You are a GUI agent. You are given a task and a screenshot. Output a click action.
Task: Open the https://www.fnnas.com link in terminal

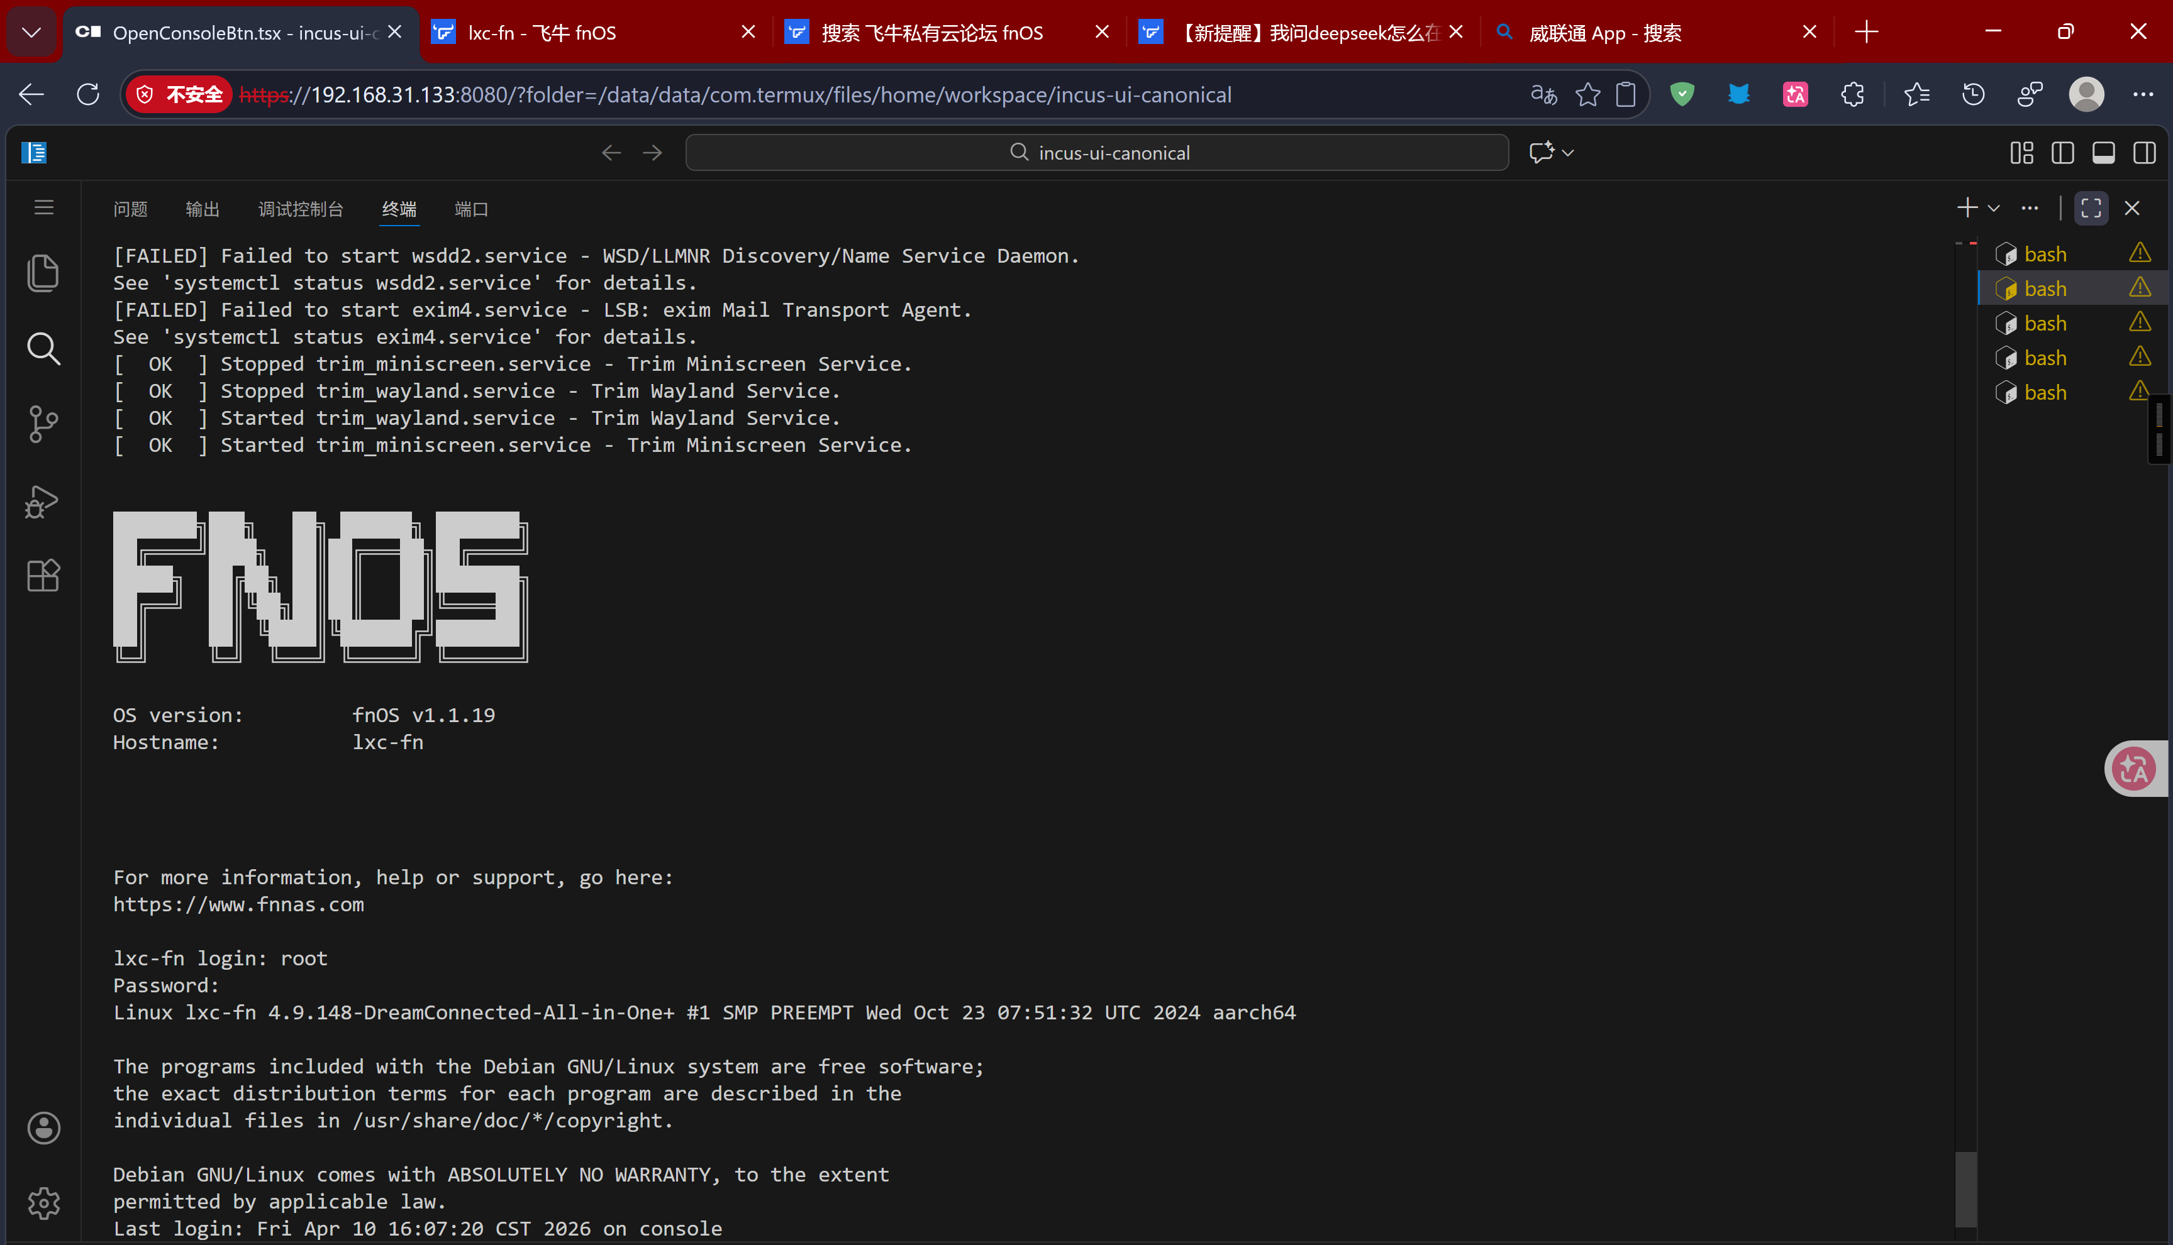click(239, 904)
